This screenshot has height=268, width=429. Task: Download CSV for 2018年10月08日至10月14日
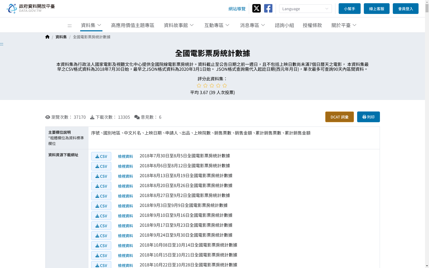(101, 245)
